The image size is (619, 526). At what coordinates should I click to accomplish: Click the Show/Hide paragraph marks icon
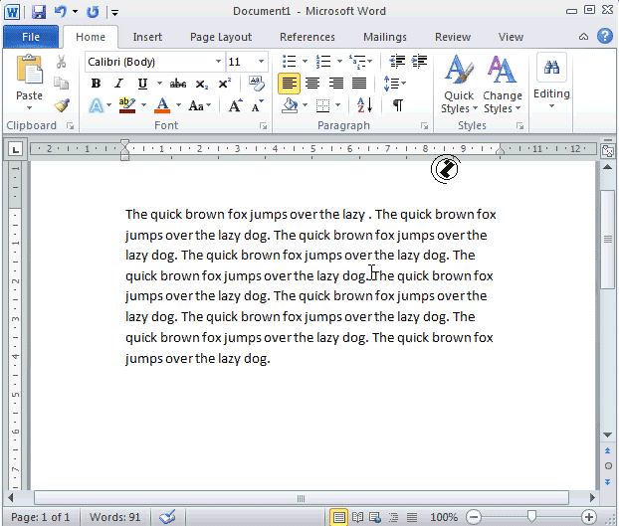click(x=398, y=105)
